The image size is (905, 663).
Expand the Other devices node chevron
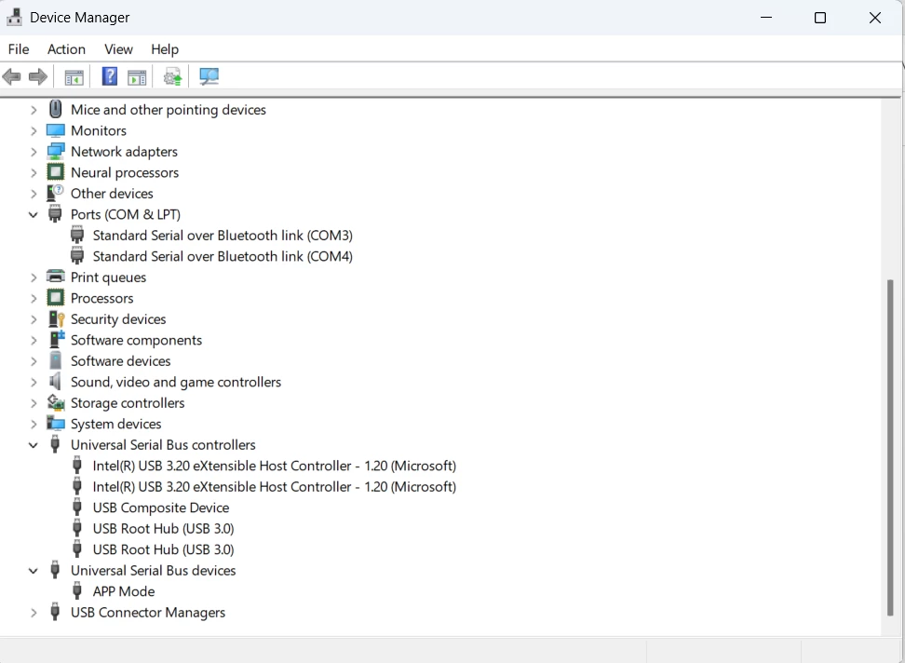pos(34,194)
